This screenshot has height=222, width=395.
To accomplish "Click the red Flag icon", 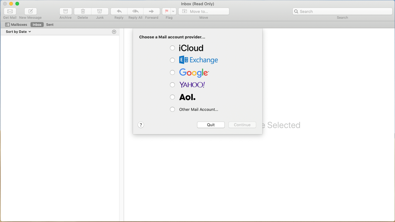I will (x=167, y=11).
